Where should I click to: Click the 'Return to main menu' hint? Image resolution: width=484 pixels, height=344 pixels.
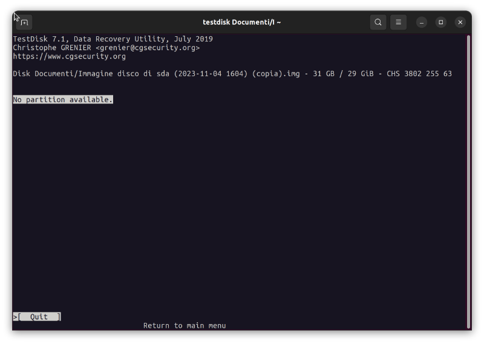pos(185,326)
